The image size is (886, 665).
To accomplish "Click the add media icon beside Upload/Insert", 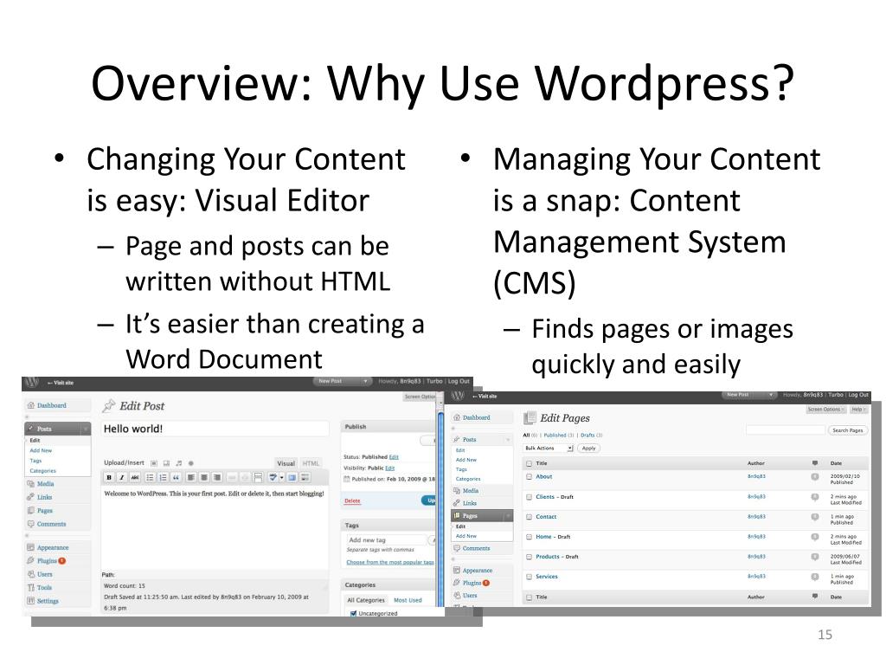I will pyautogui.click(x=191, y=463).
